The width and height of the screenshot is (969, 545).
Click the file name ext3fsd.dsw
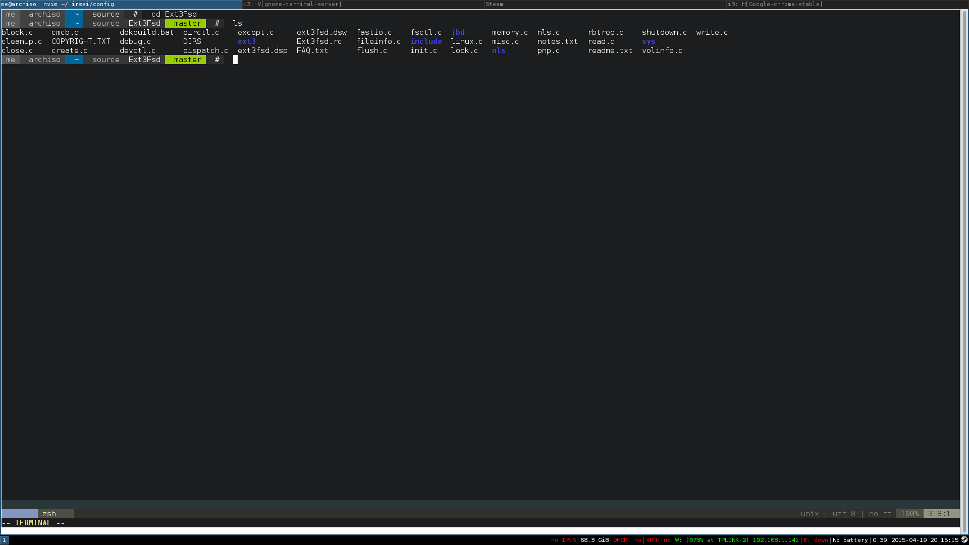pos(321,32)
